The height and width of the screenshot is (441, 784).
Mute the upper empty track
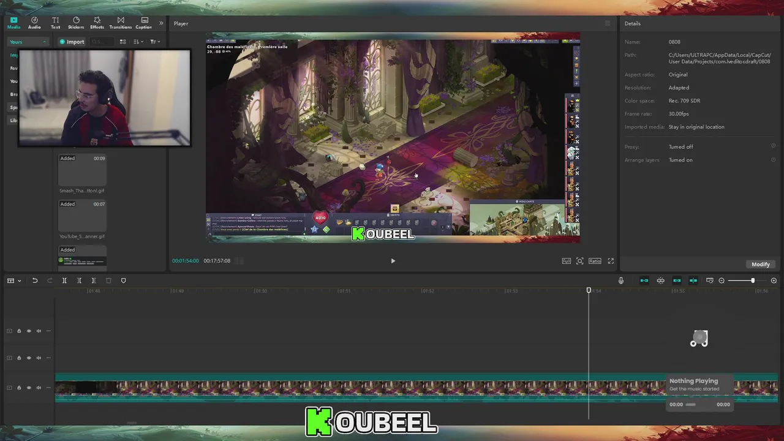(x=39, y=331)
